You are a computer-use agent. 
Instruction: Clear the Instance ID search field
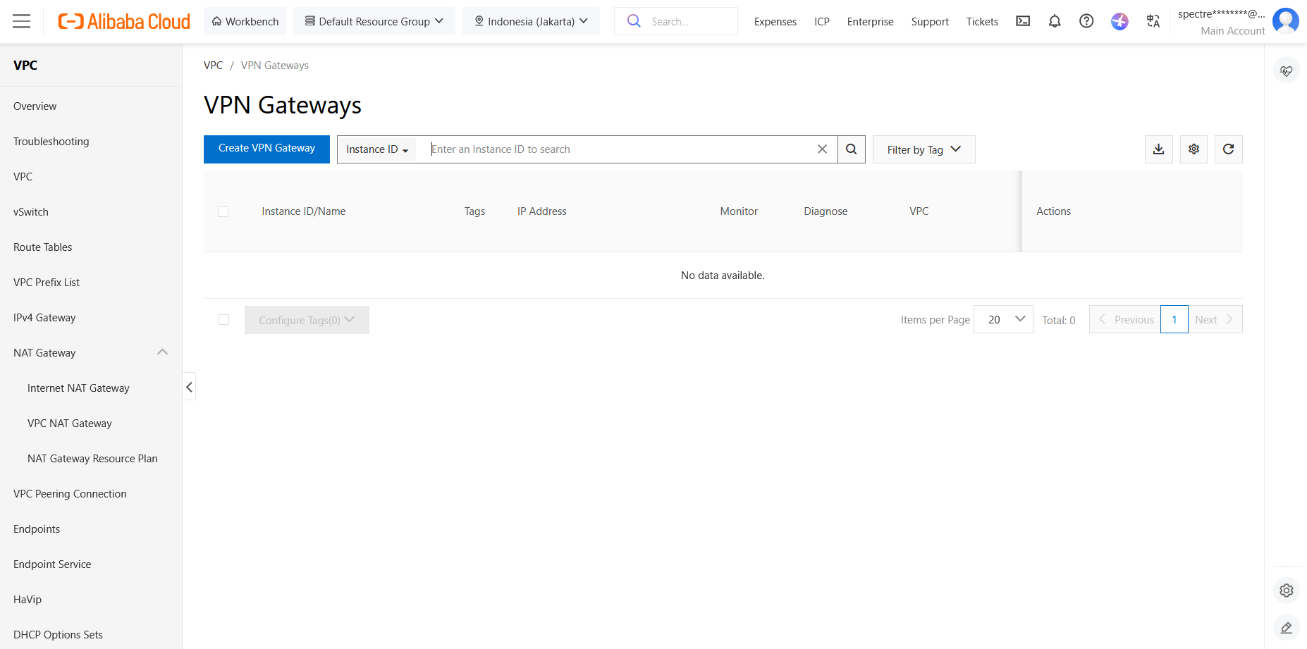[x=822, y=149]
